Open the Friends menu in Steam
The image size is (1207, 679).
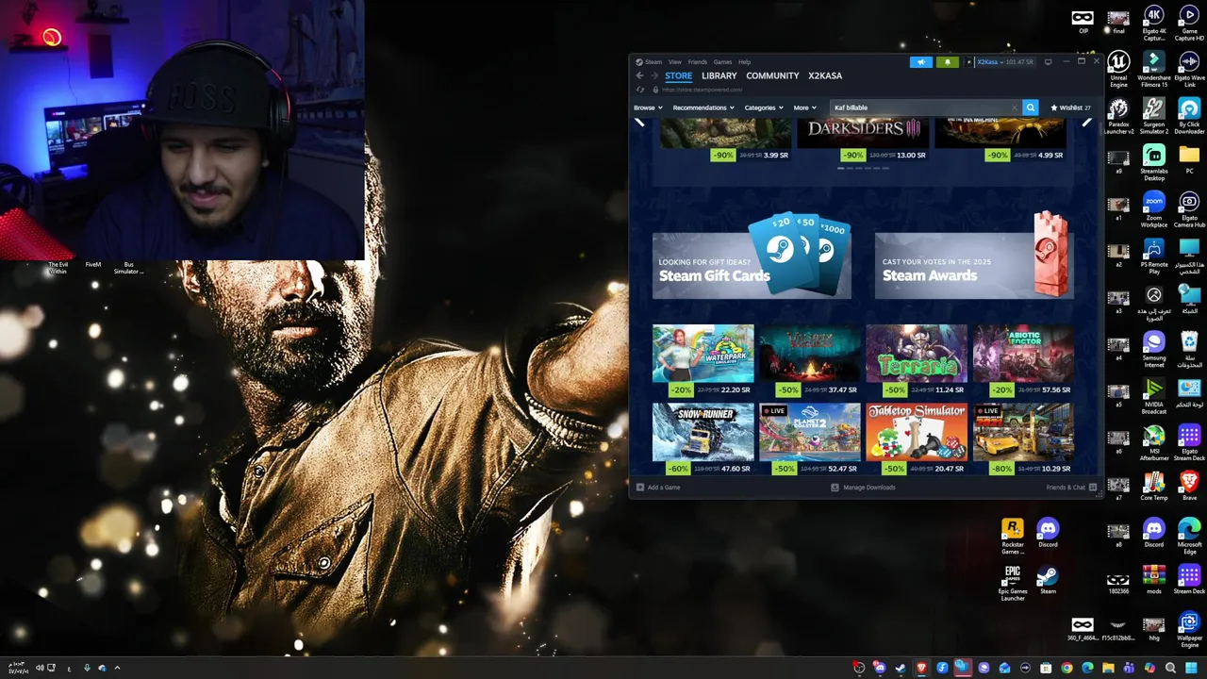point(698,62)
